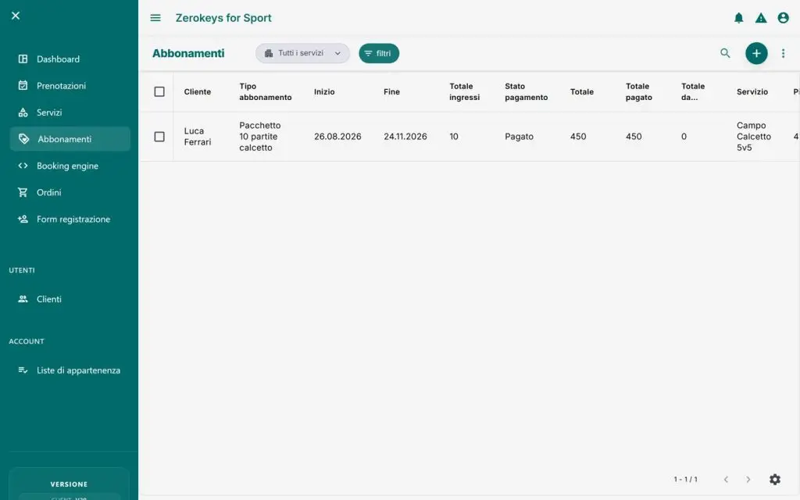Image resolution: width=800 pixels, height=500 pixels.
Task: Click the Luca Ferrari client cell
Action: pyautogui.click(x=198, y=137)
